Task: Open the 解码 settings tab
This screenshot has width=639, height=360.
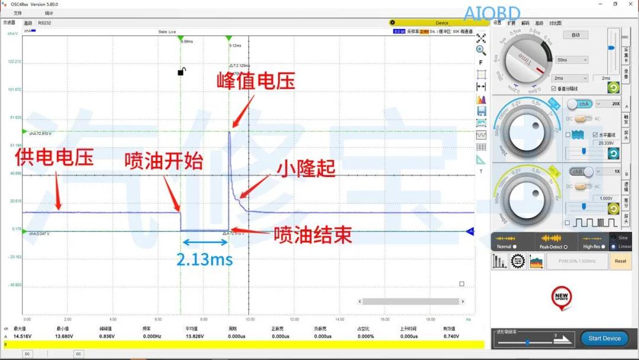Action: click(x=525, y=23)
